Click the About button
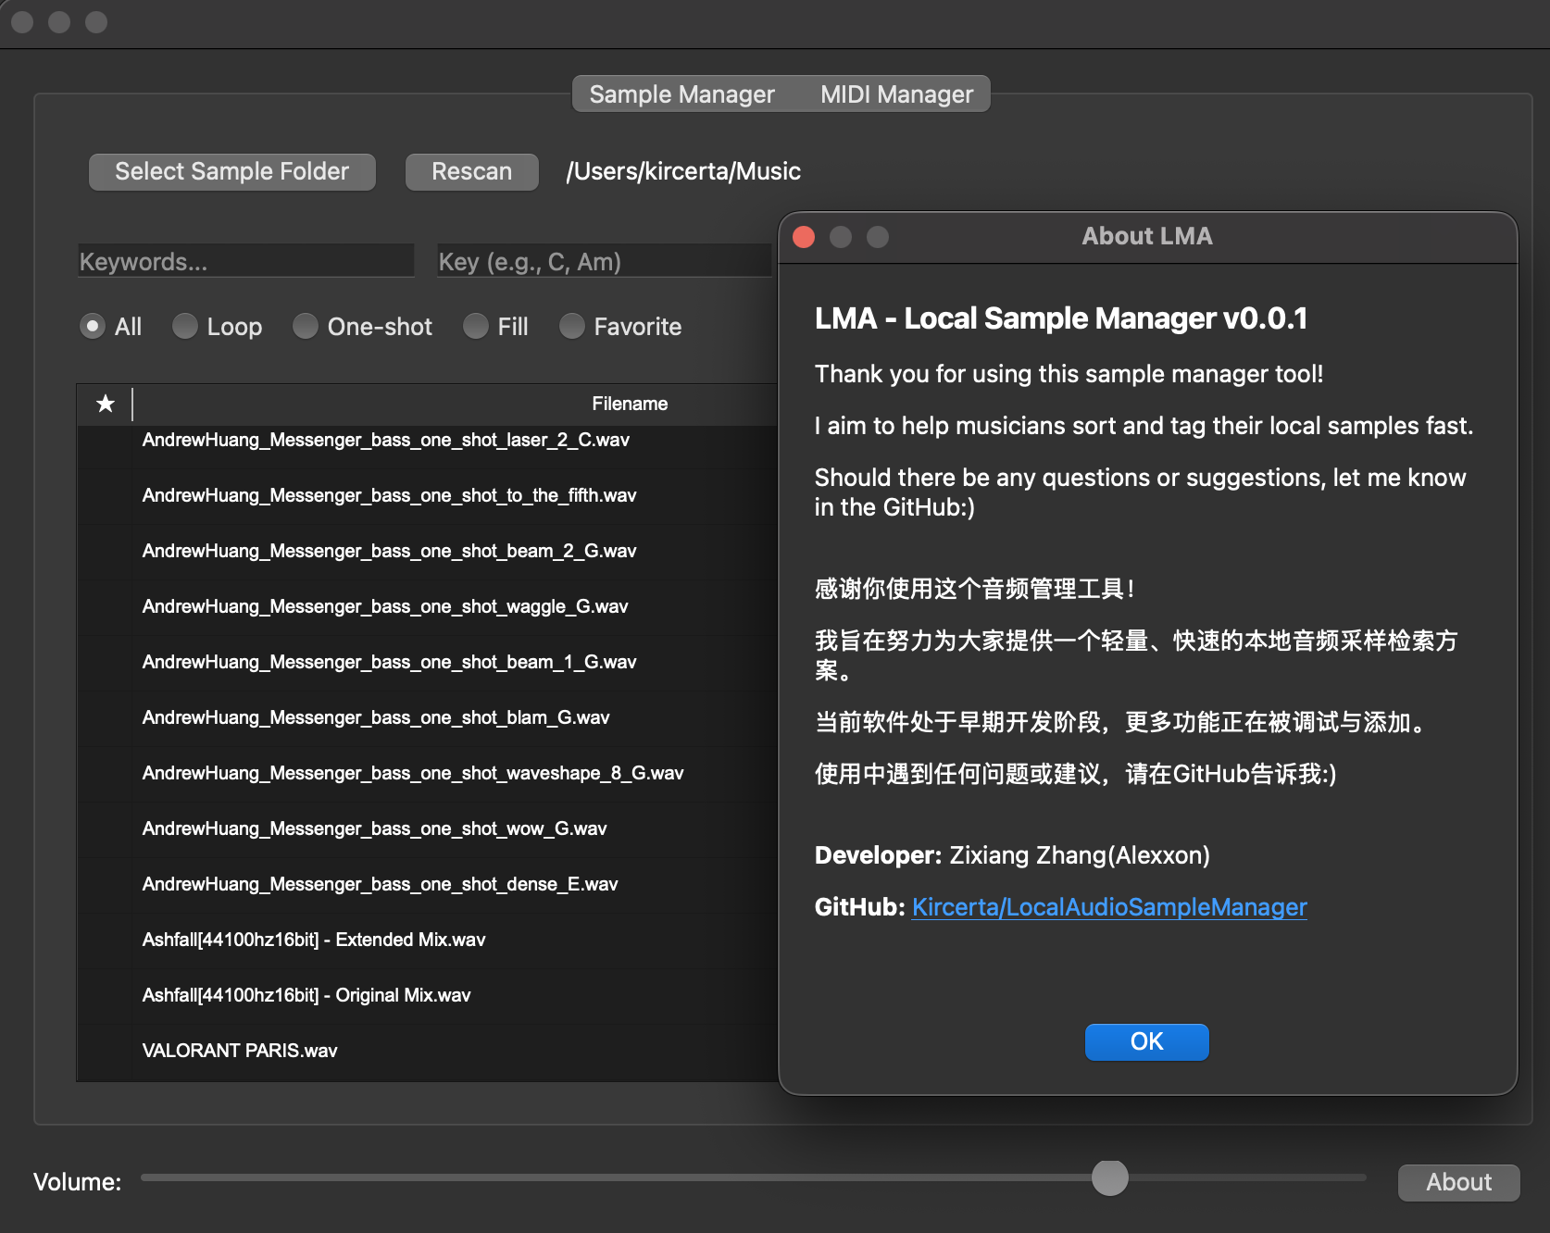 tap(1457, 1182)
